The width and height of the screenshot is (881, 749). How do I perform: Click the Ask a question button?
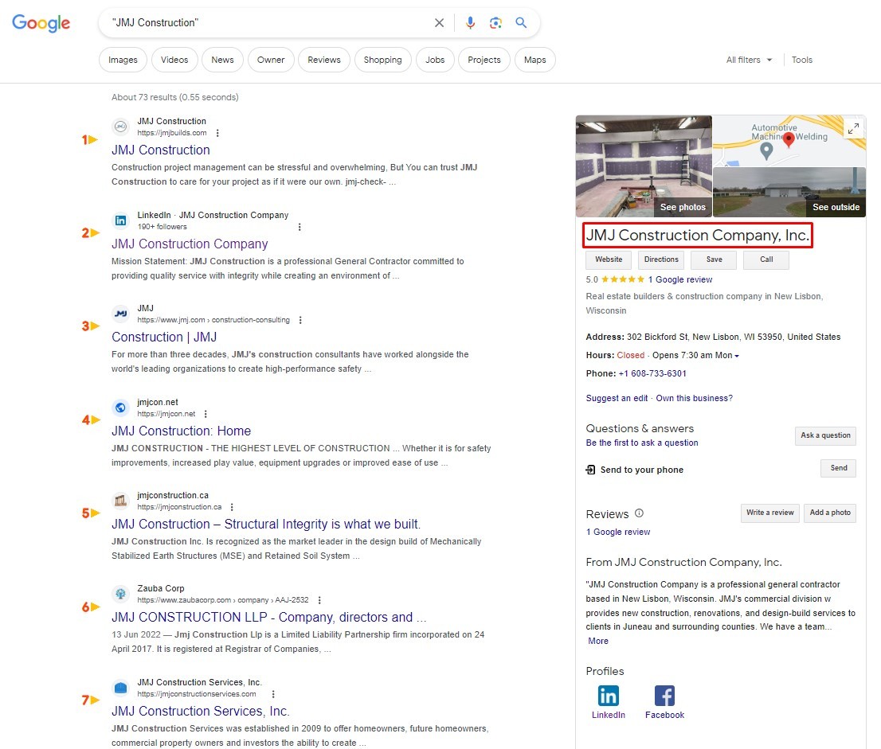click(825, 435)
